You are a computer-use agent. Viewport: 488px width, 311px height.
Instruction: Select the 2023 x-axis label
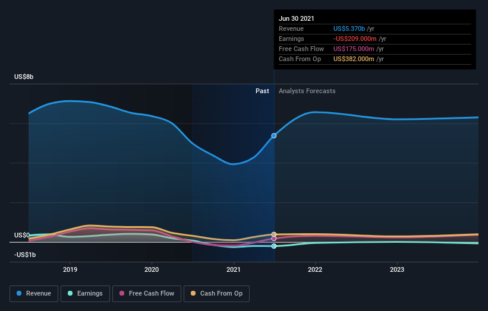click(397, 269)
